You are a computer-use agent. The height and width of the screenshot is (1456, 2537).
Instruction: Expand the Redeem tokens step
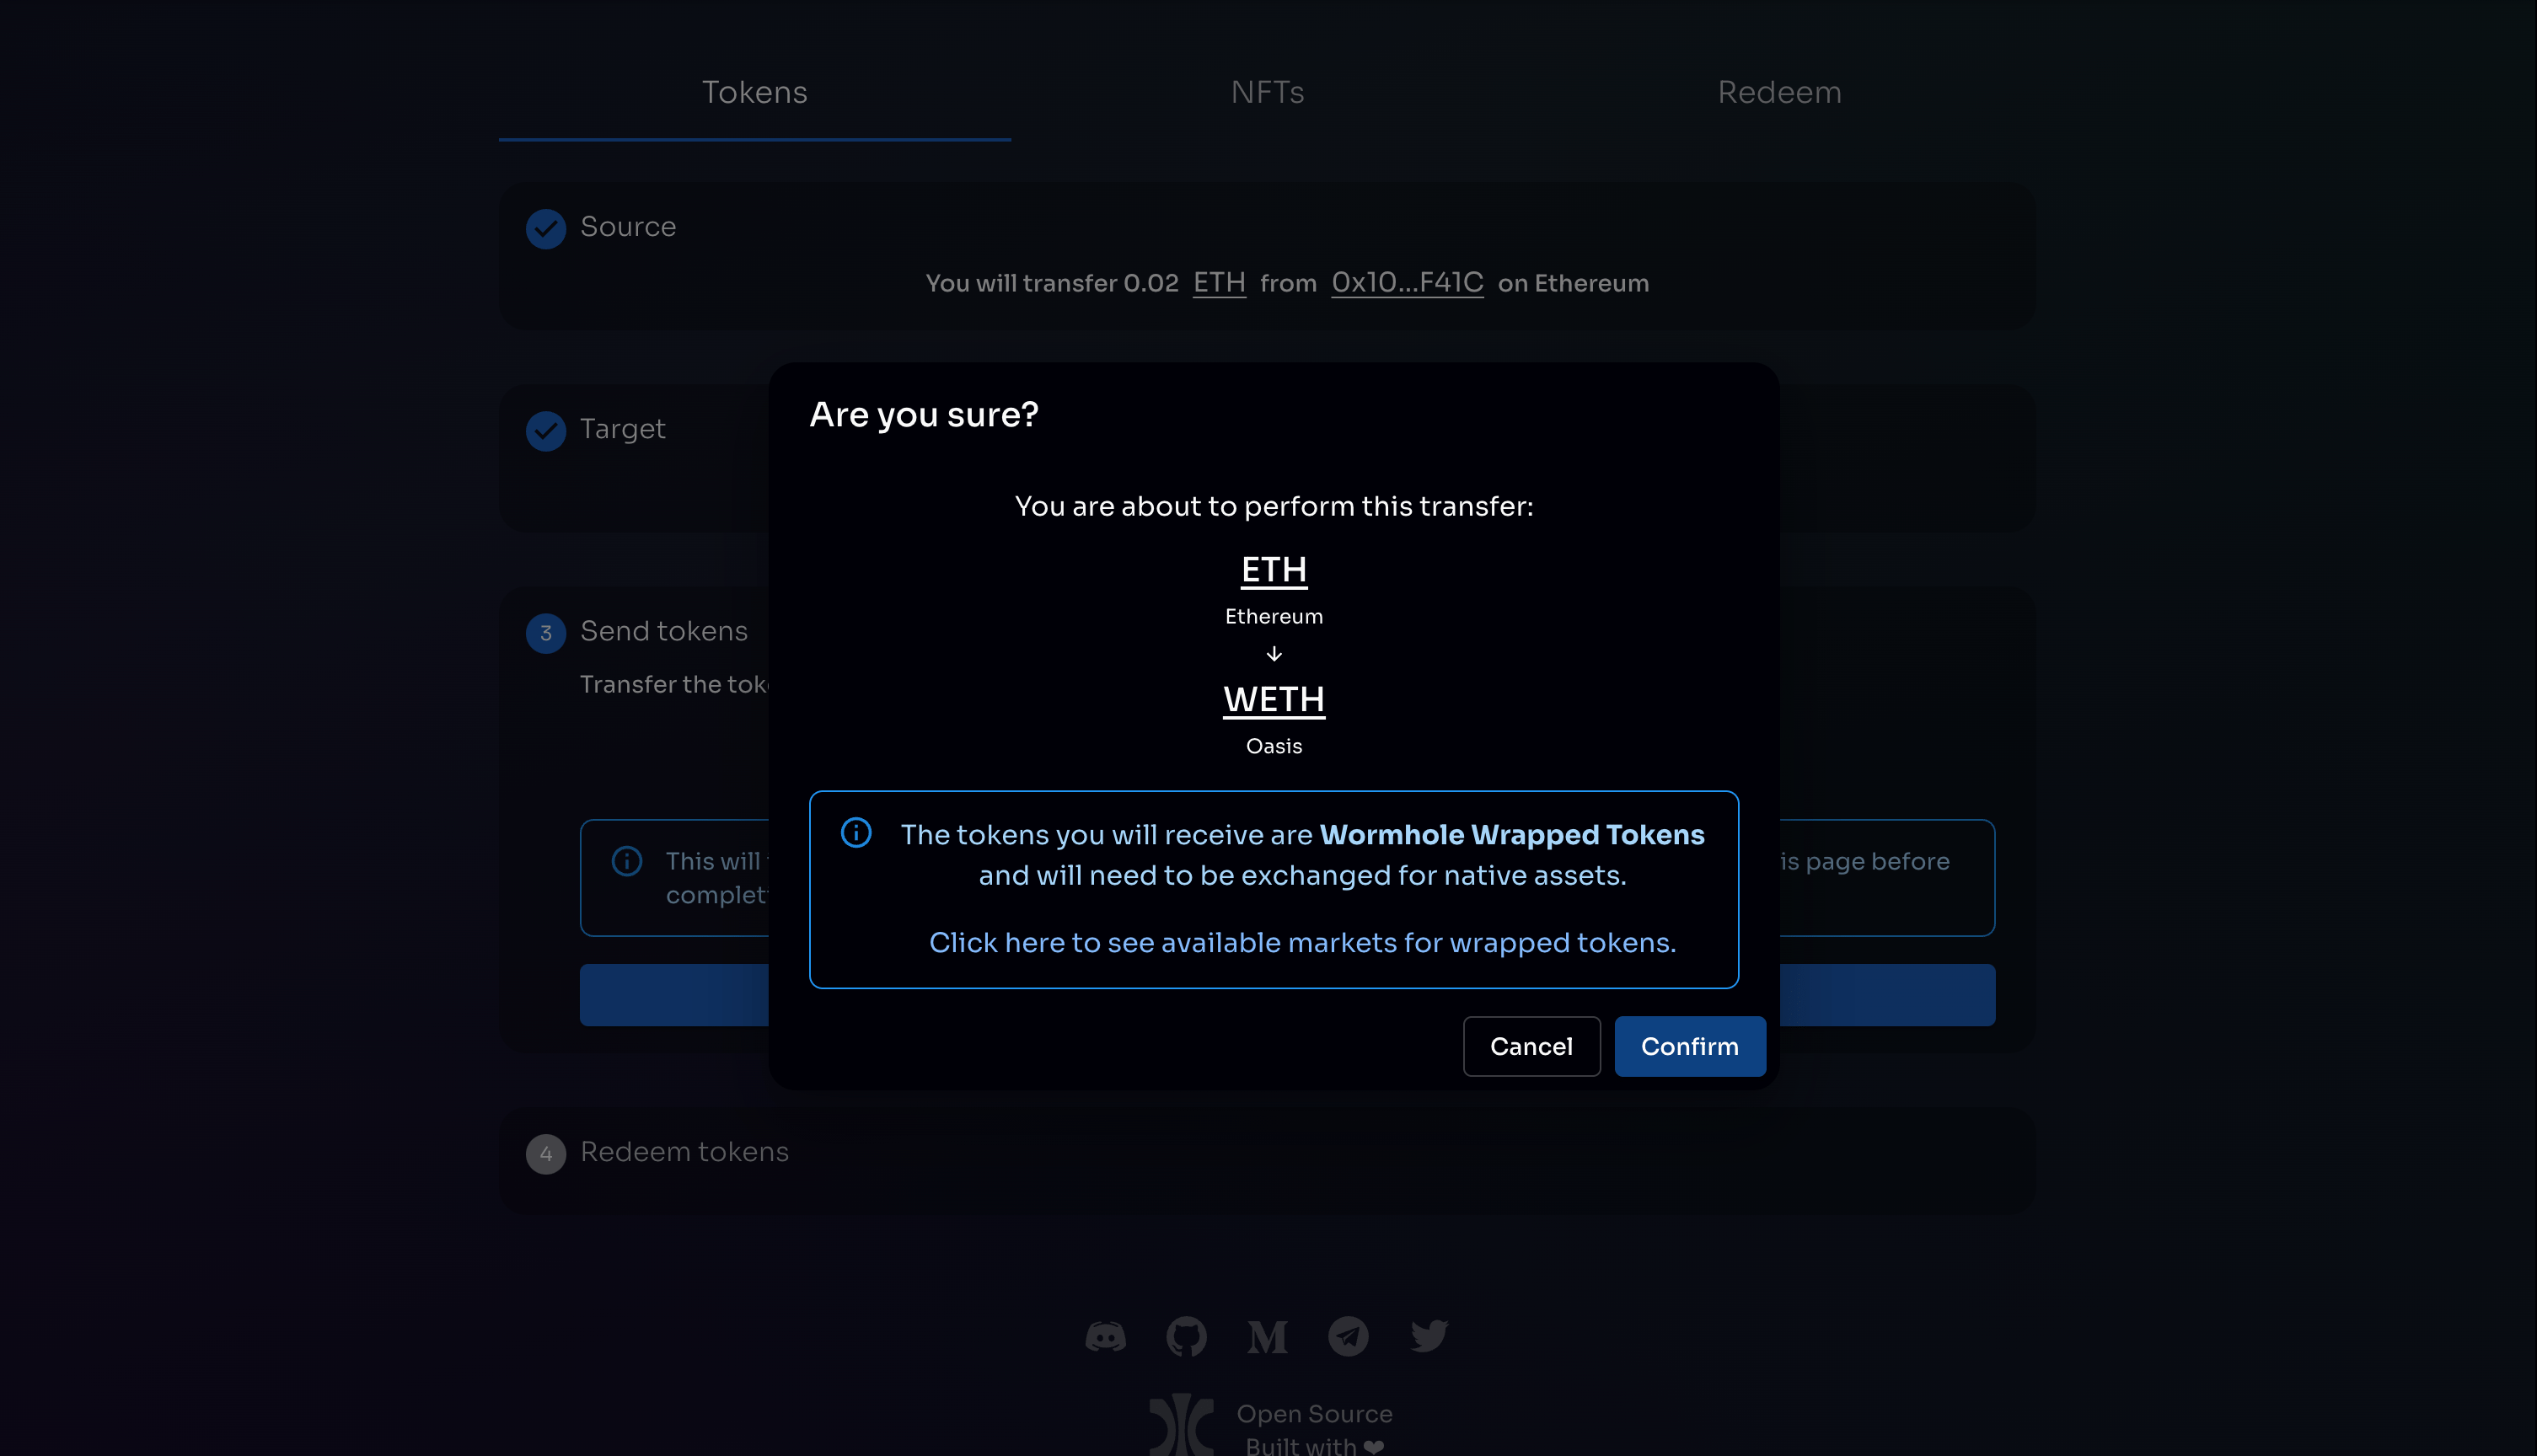pyautogui.click(x=684, y=1152)
